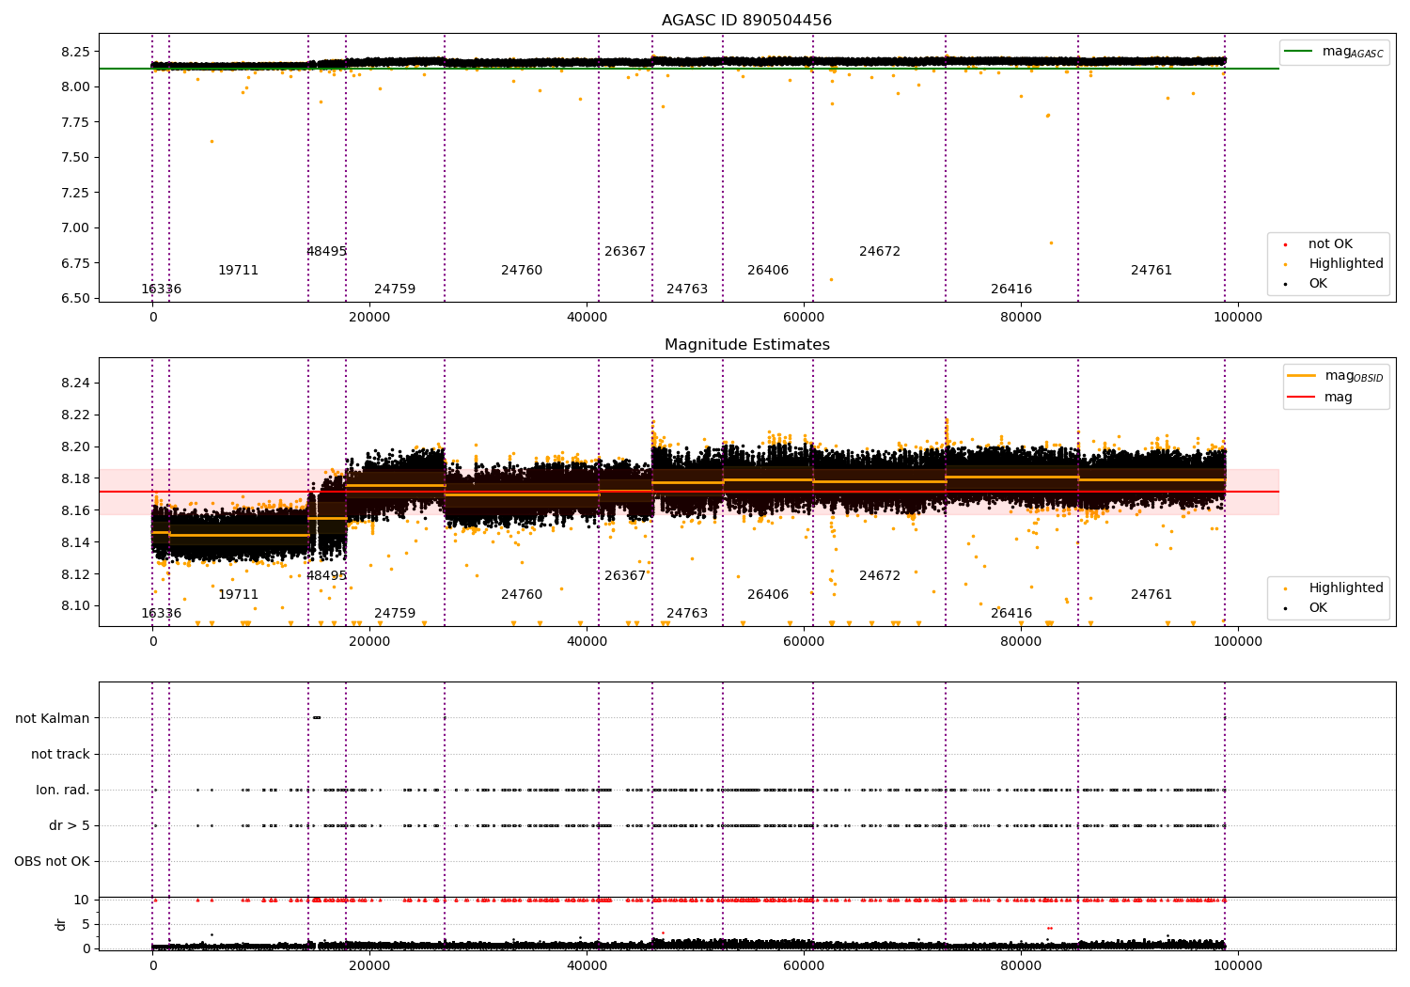Click the 7.50 y-tick in the top plot
This screenshot has height=987, width=1410.
click(75, 158)
